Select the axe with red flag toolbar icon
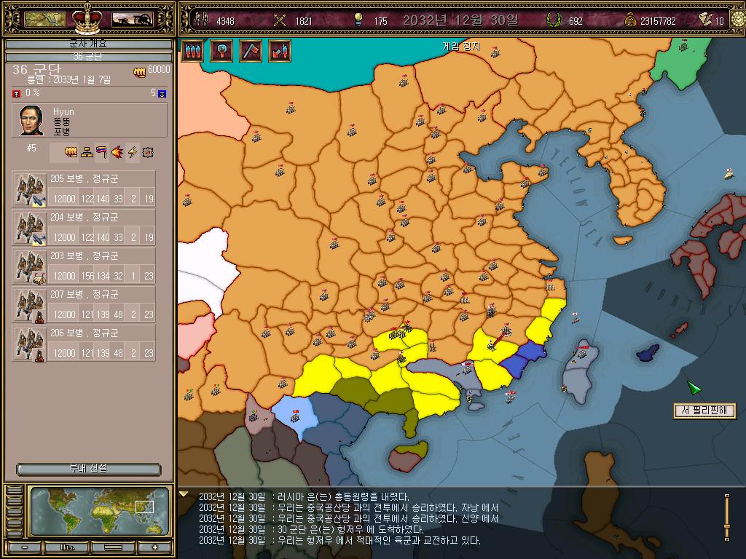This screenshot has width=746, height=559. point(251,51)
